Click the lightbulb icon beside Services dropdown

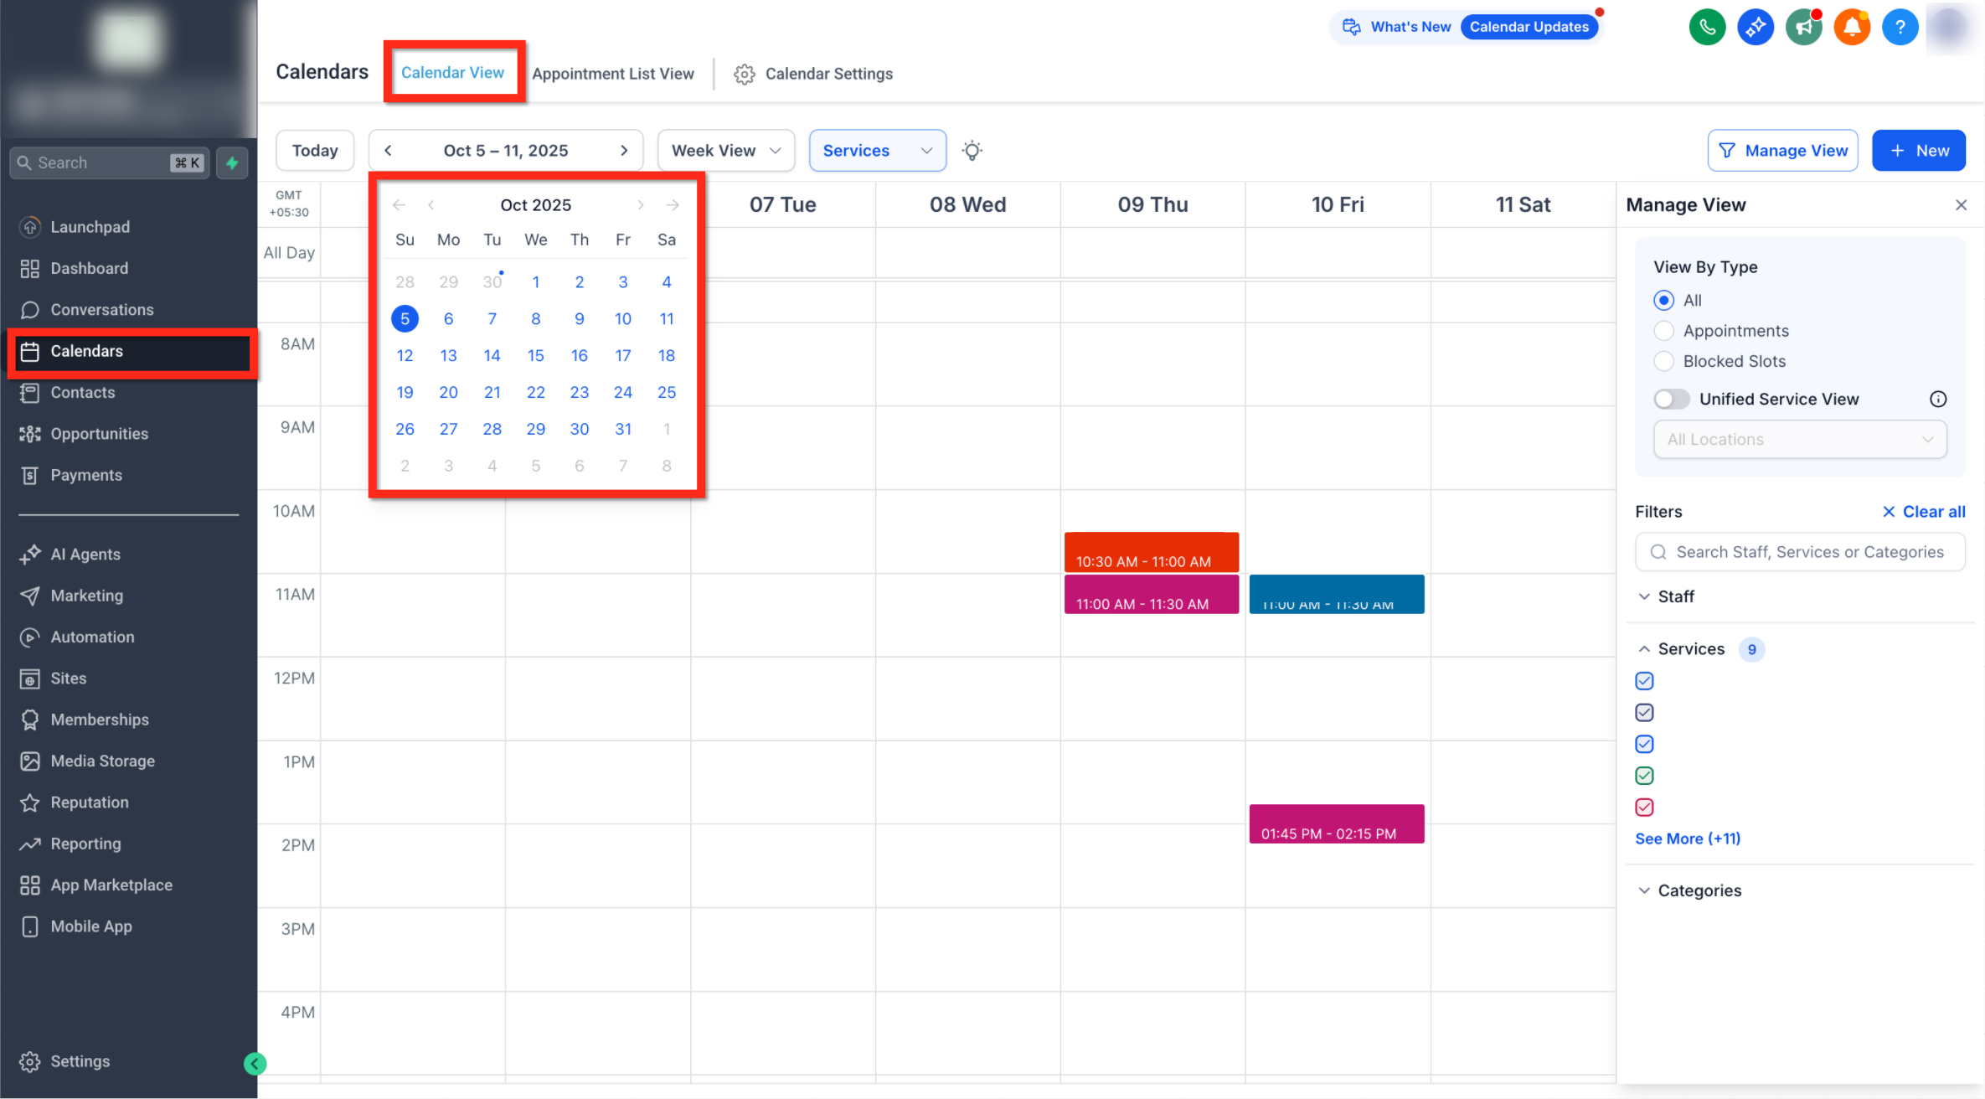(x=972, y=151)
